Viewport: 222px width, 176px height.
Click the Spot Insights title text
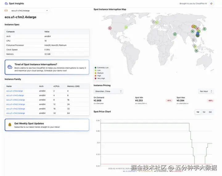tap(16, 3)
